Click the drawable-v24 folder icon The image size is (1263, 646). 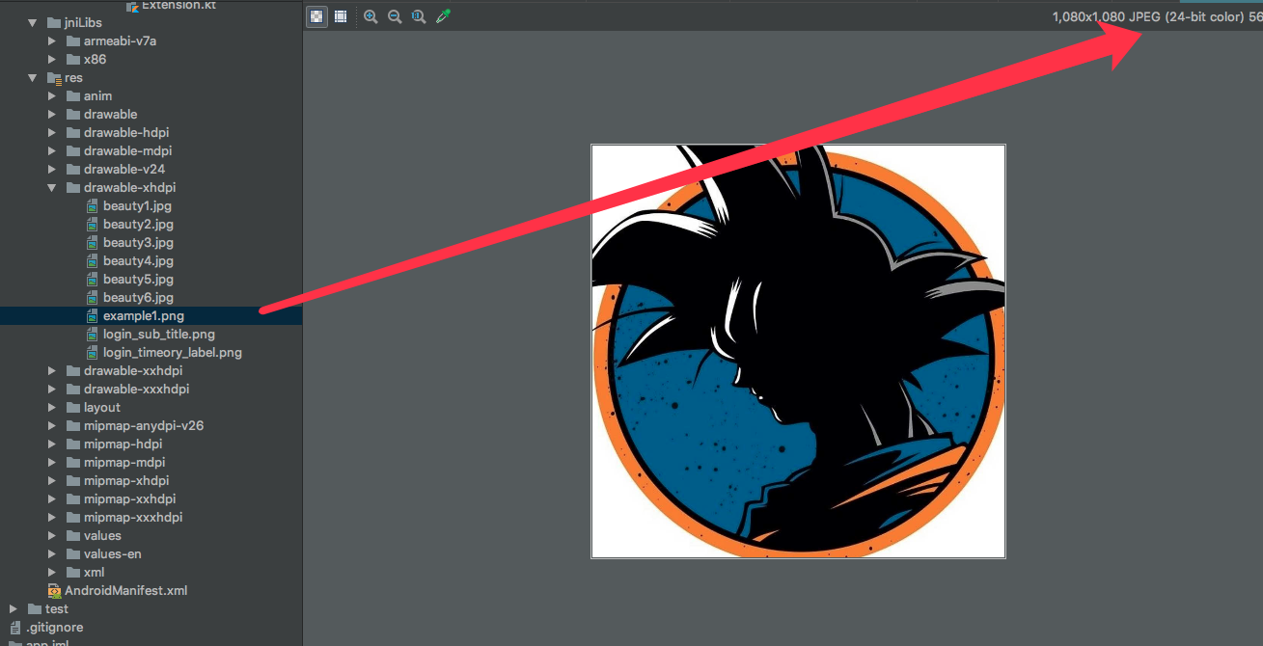pyautogui.click(x=73, y=169)
